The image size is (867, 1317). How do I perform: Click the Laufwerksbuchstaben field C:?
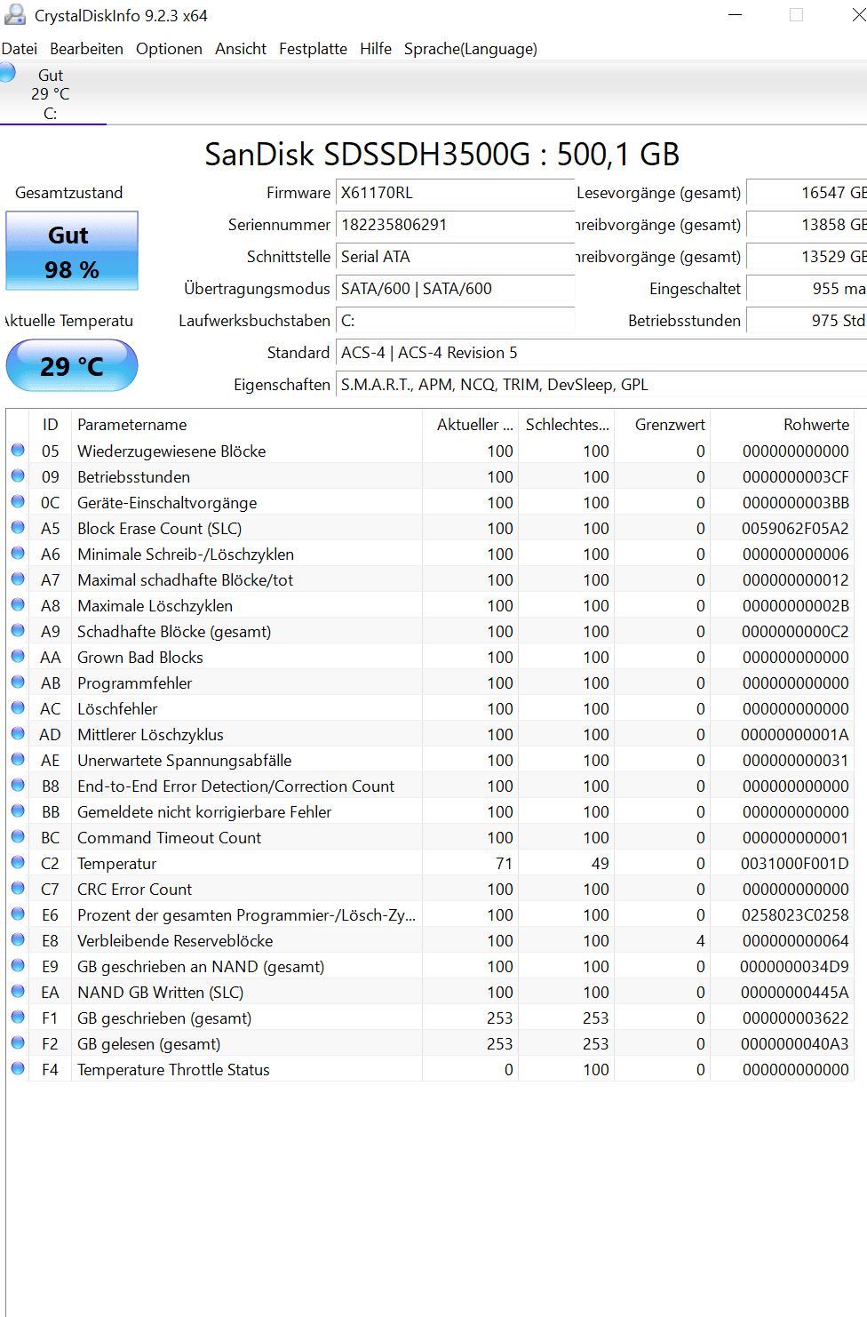455,321
